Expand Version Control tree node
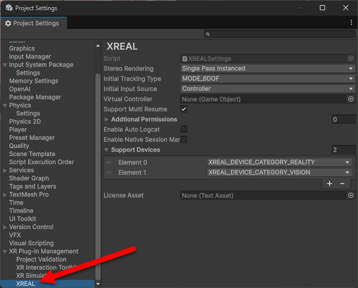This screenshot has width=358, height=288. click(5, 227)
